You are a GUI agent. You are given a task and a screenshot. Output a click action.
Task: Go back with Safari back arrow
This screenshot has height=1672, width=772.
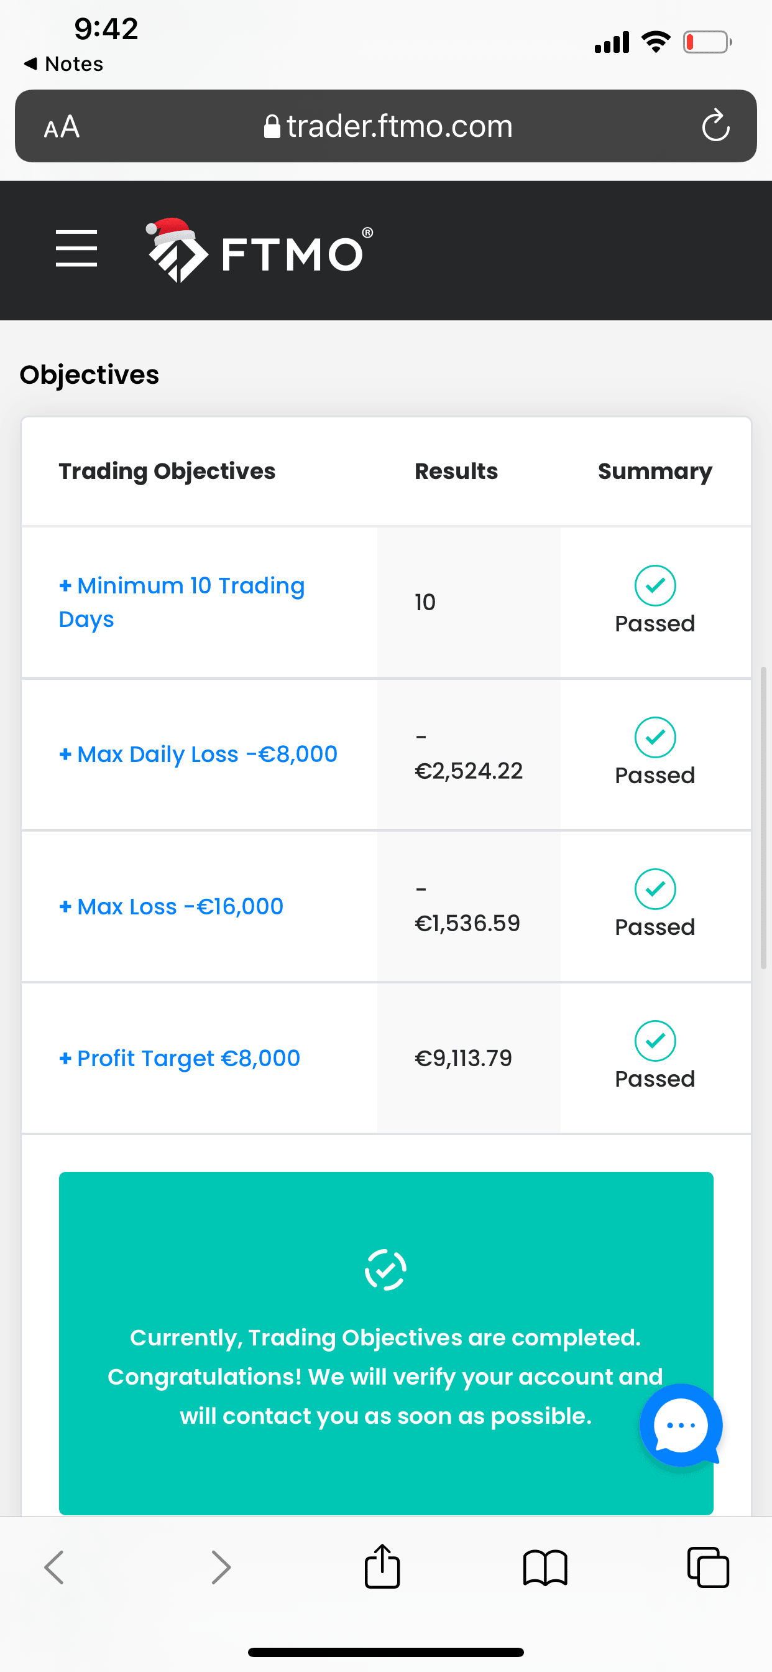coord(55,1567)
